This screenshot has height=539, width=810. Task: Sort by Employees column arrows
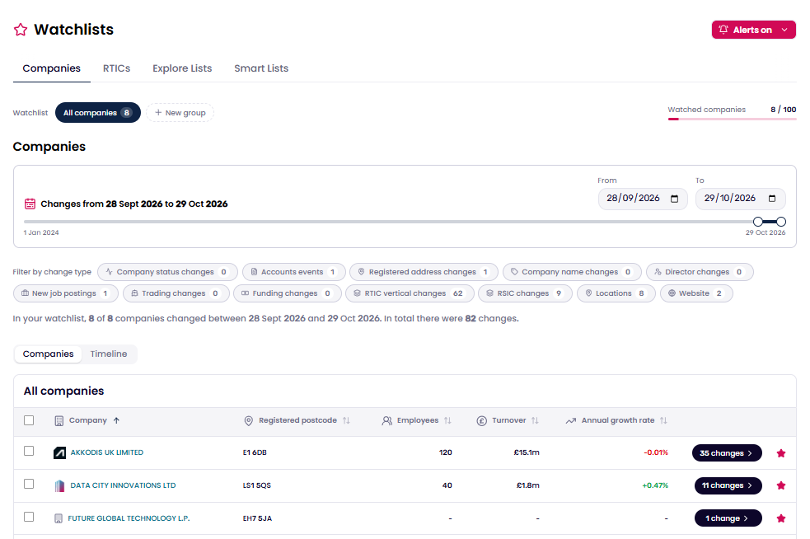pos(447,420)
